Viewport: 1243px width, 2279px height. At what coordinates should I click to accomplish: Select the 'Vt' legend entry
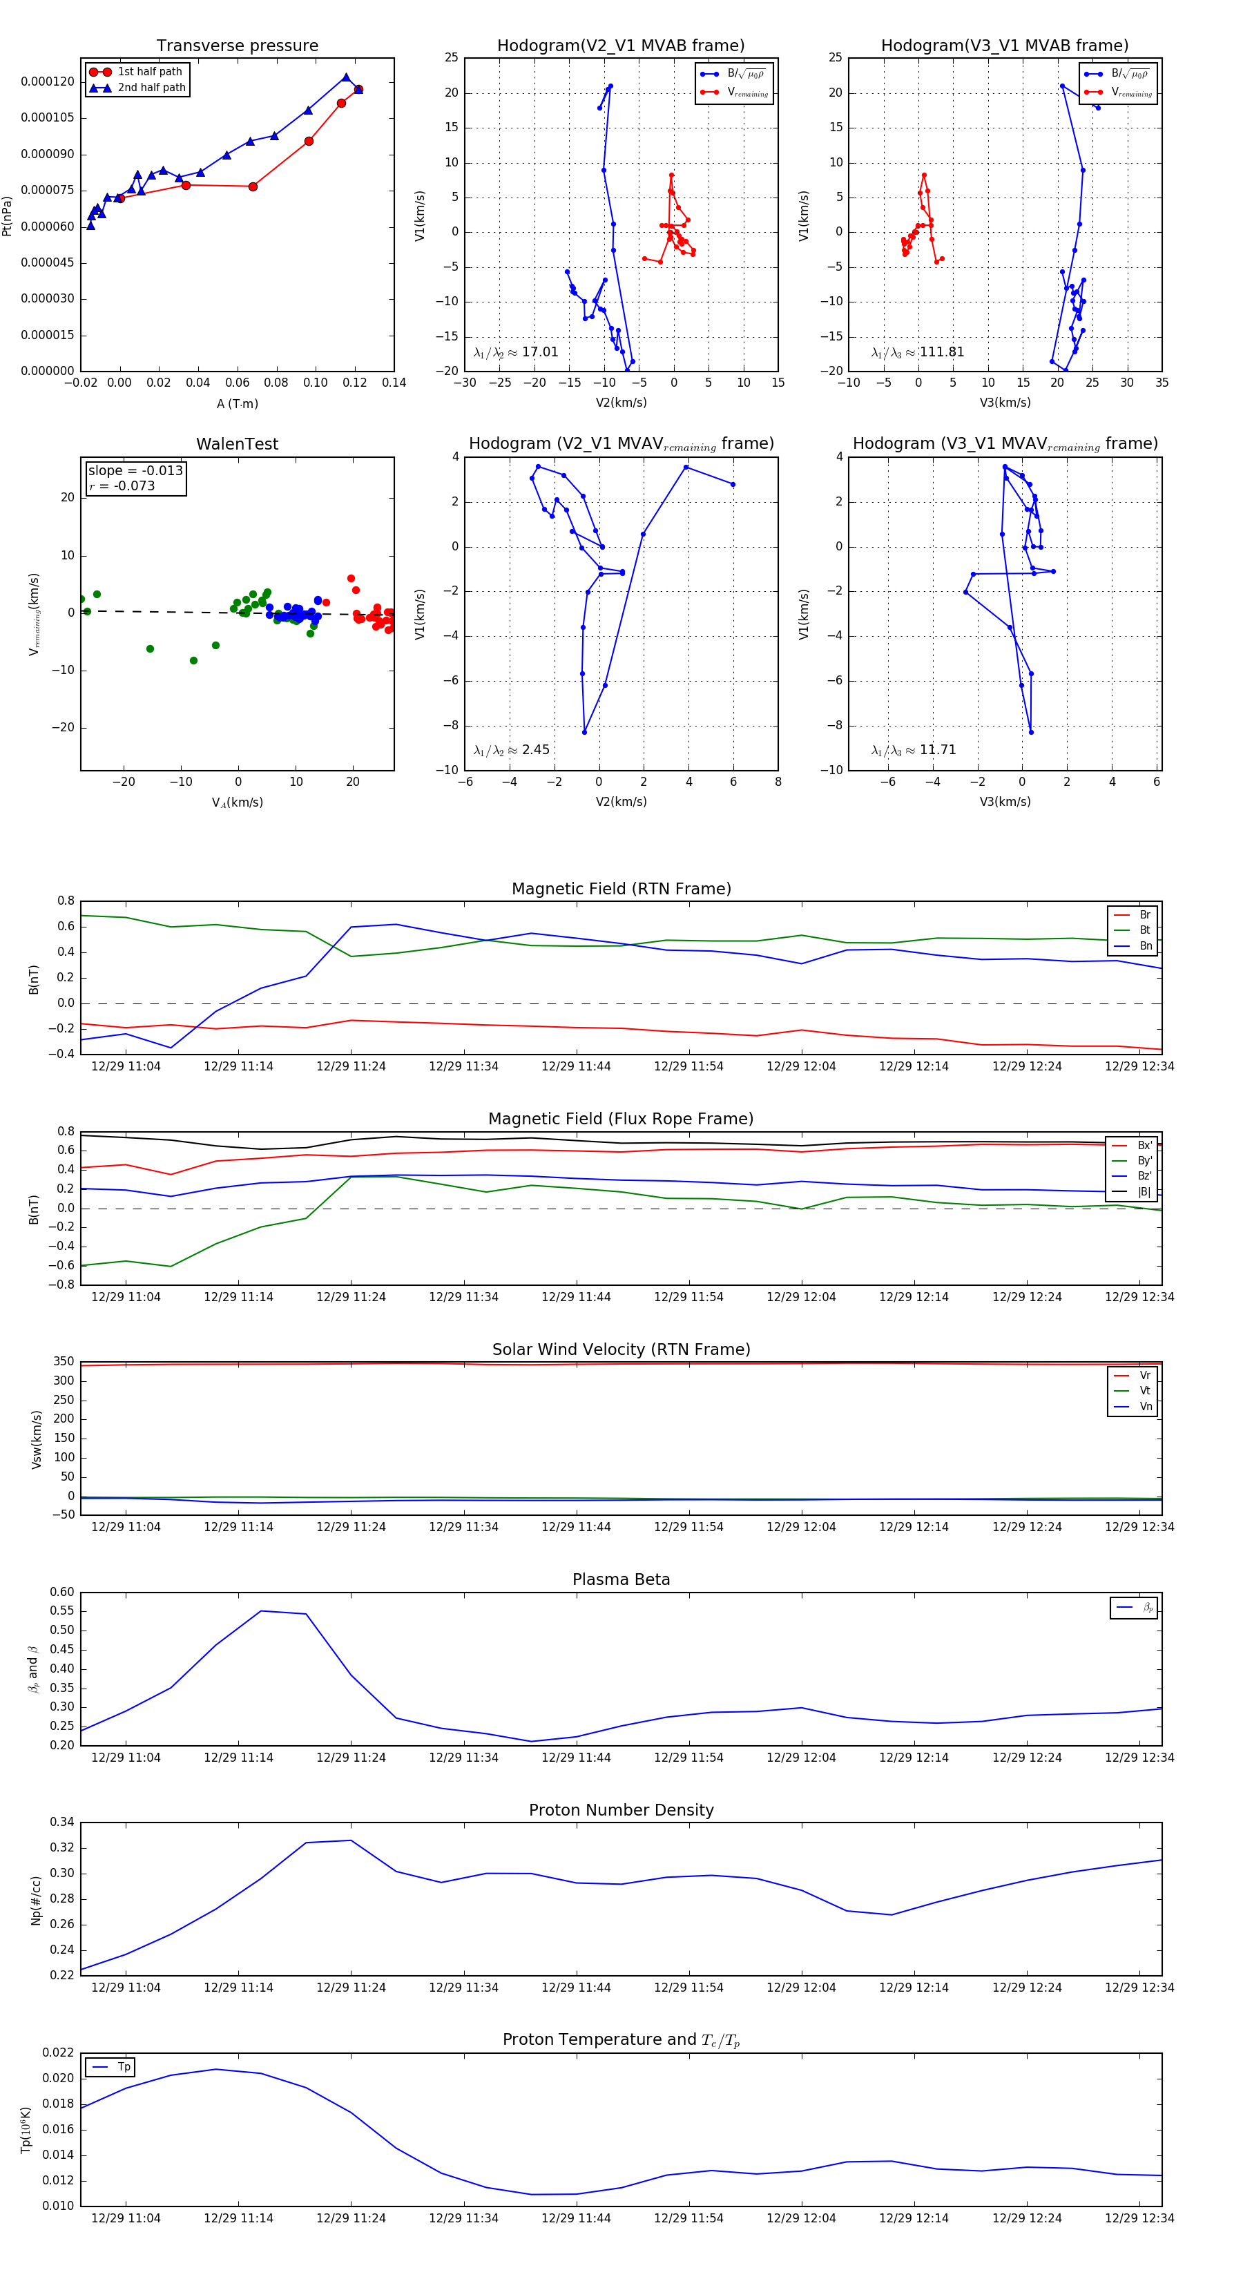pyautogui.click(x=1133, y=1391)
